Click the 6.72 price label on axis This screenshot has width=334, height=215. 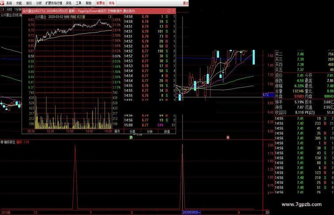(x=268, y=95)
